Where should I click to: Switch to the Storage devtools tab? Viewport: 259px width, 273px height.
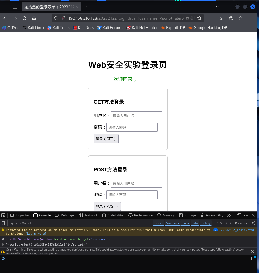pos(187,215)
